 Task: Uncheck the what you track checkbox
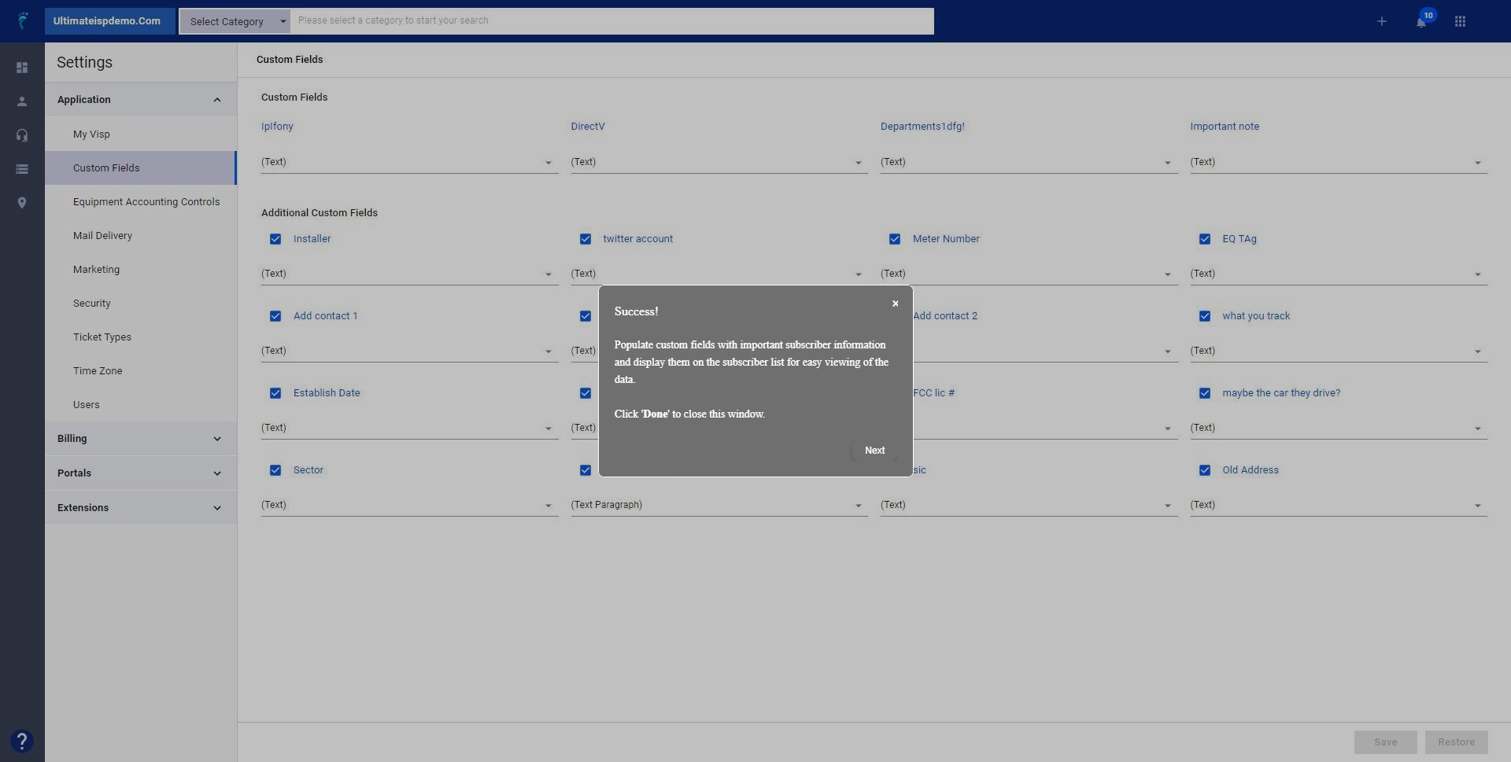pyautogui.click(x=1205, y=316)
